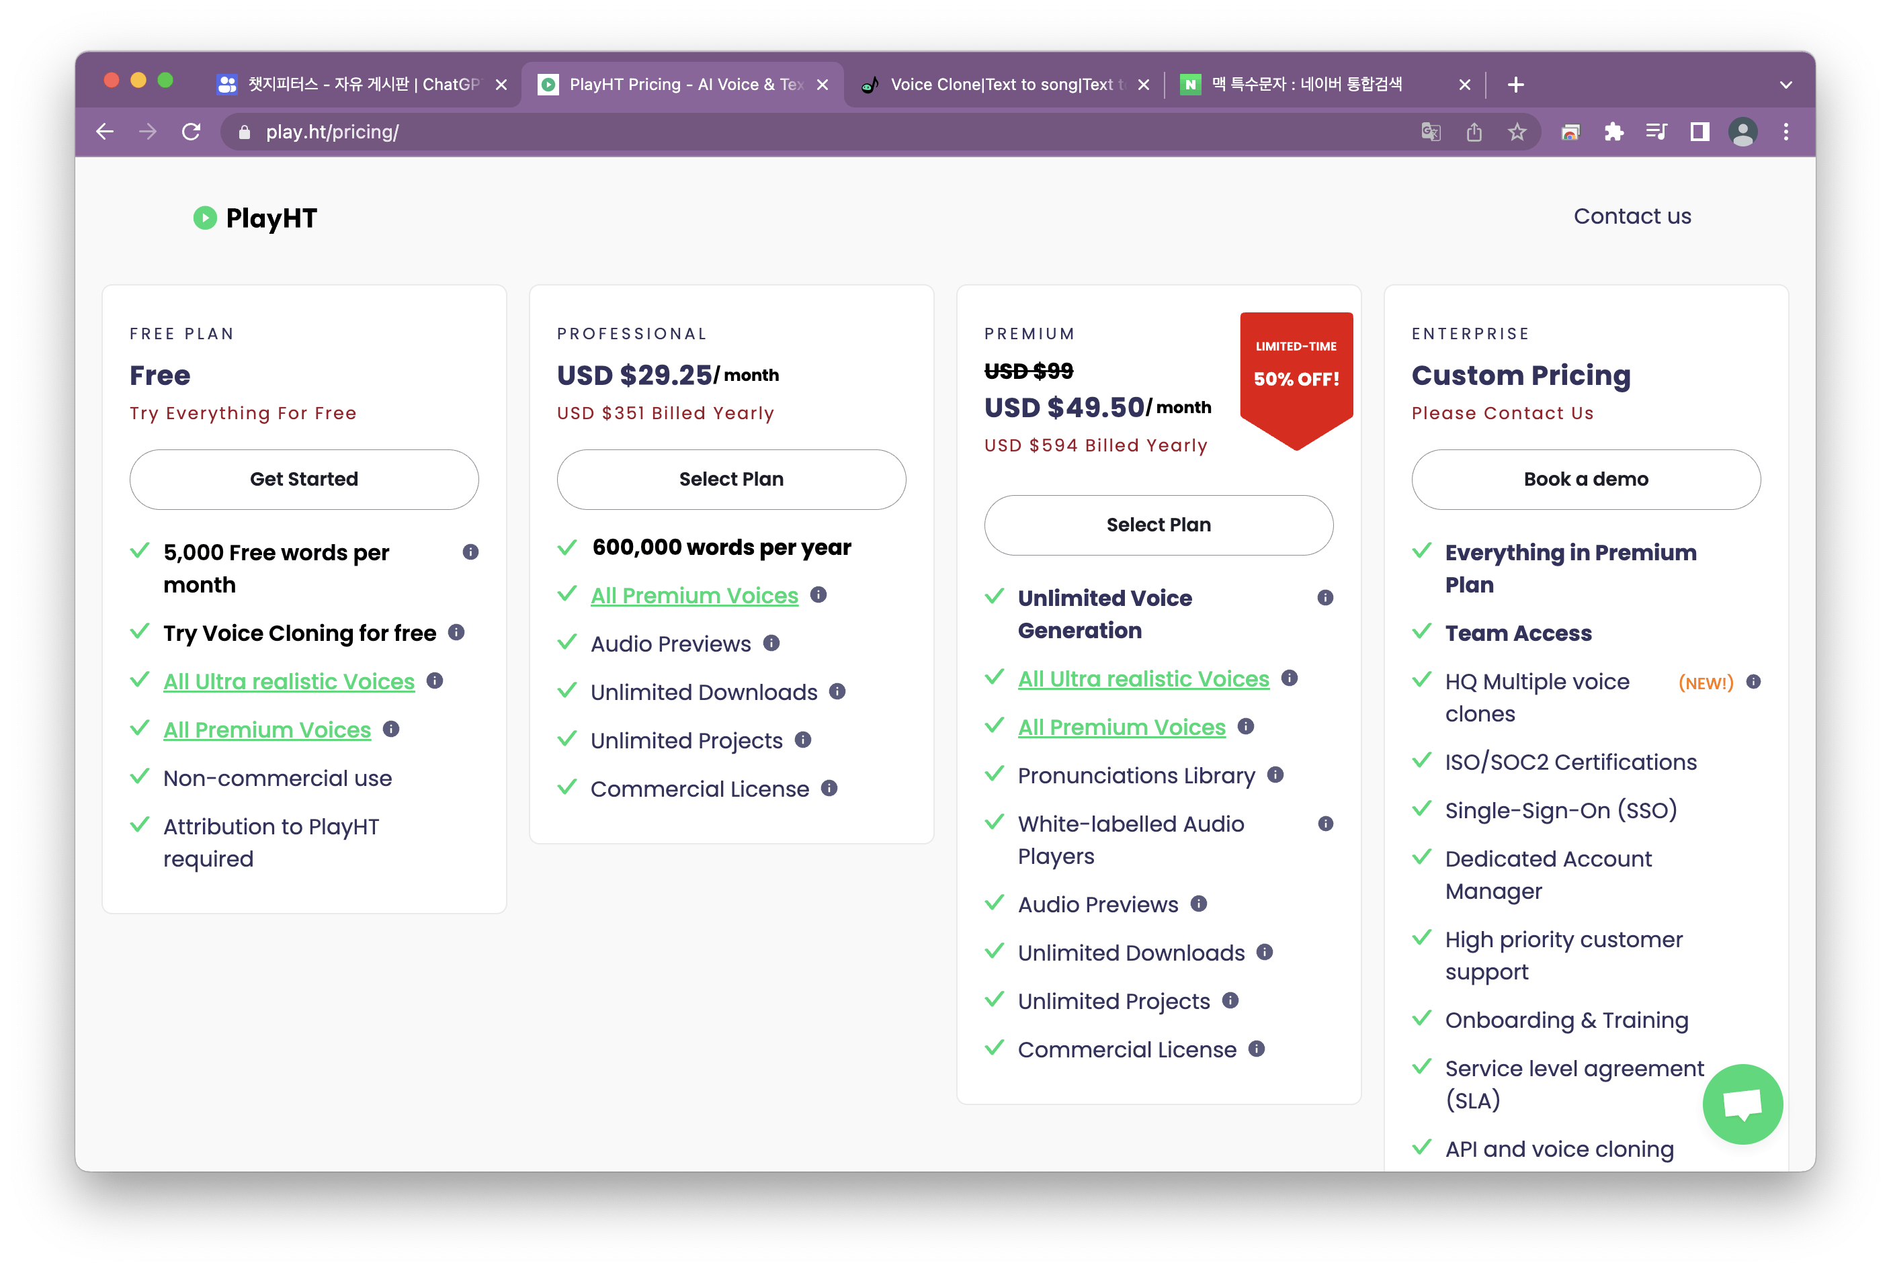
Task: Click the rainbow extension icon in toolbar
Action: pos(1570,131)
